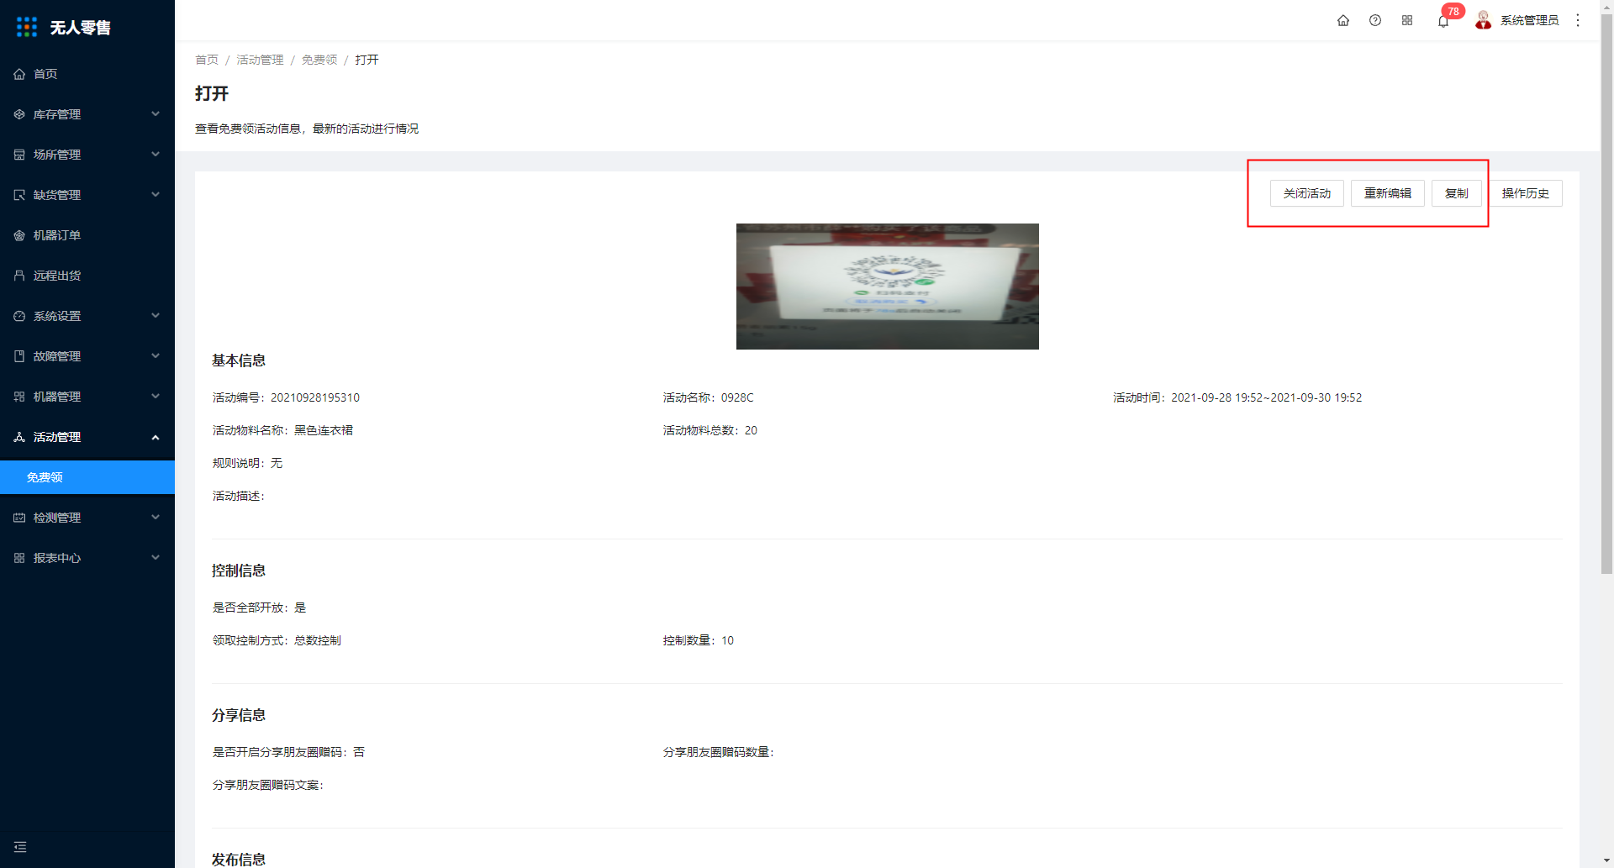
Task: Click material name 黑色连衣裙
Action: (x=324, y=430)
